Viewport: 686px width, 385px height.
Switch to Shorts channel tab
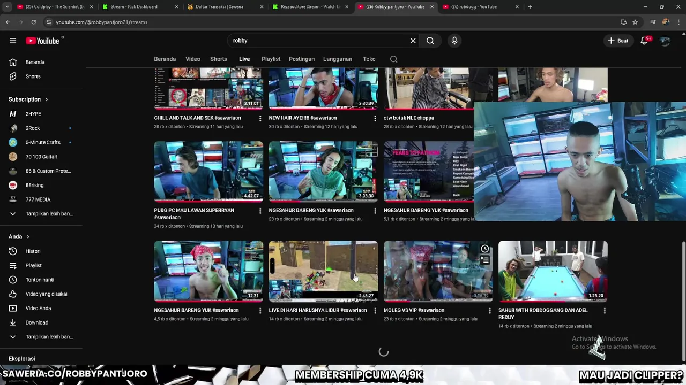[219, 59]
